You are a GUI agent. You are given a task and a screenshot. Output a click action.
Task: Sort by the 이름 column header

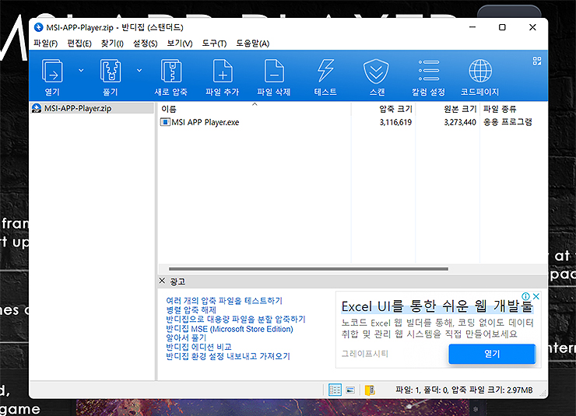(255, 109)
